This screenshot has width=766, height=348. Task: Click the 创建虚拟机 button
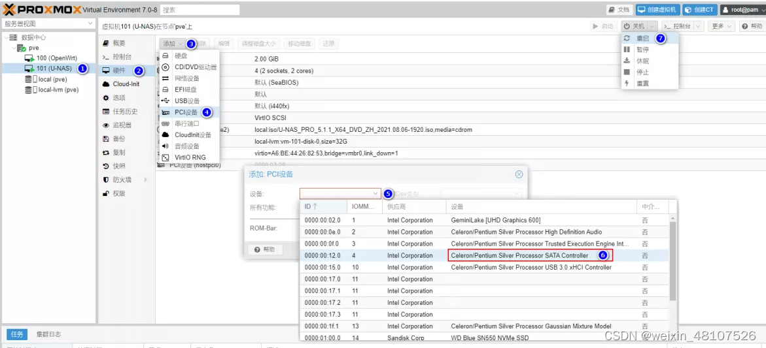coord(658,10)
